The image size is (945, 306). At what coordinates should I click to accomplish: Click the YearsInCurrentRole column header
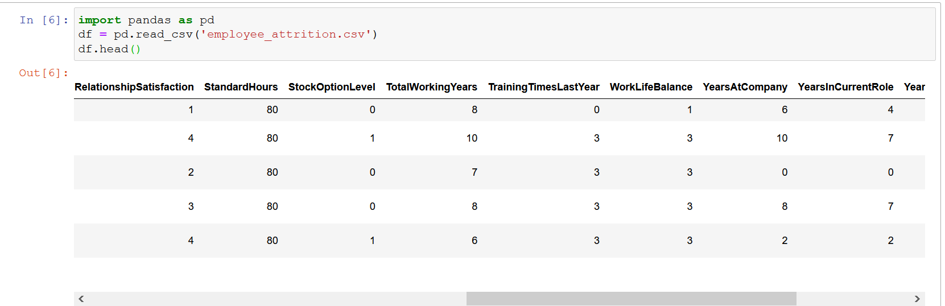coord(846,87)
